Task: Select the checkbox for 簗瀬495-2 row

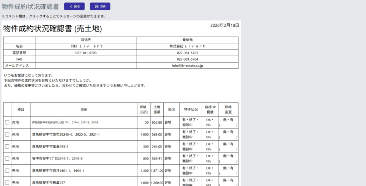Action: click(x=7, y=147)
